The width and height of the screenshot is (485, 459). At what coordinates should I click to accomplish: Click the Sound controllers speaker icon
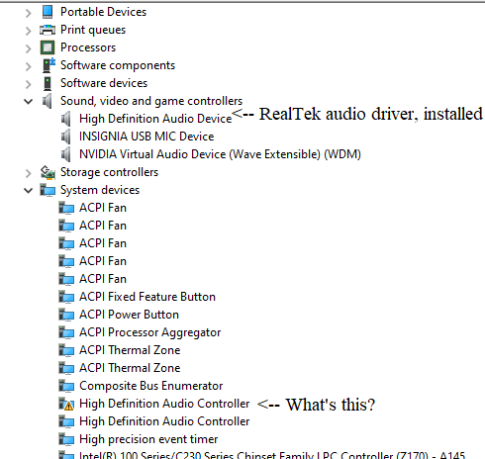pos(48,101)
